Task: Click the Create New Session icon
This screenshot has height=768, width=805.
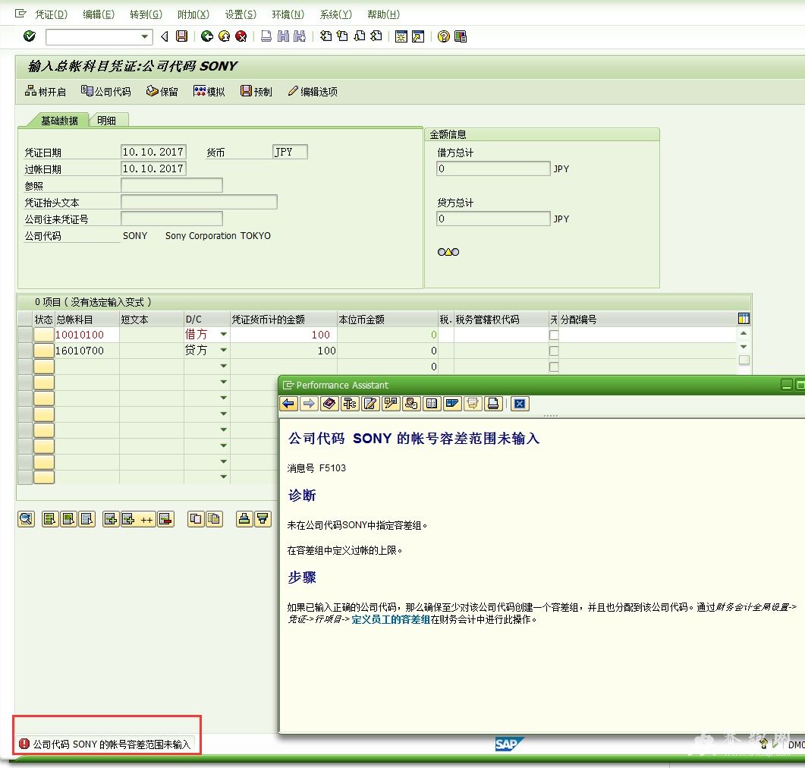Action: (x=401, y=36)
